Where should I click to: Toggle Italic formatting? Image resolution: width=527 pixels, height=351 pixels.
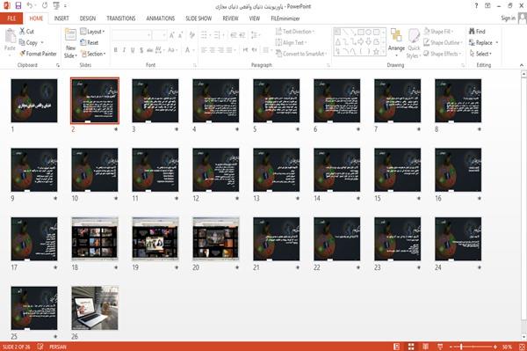pyautogui.click(x=124, y=50)
